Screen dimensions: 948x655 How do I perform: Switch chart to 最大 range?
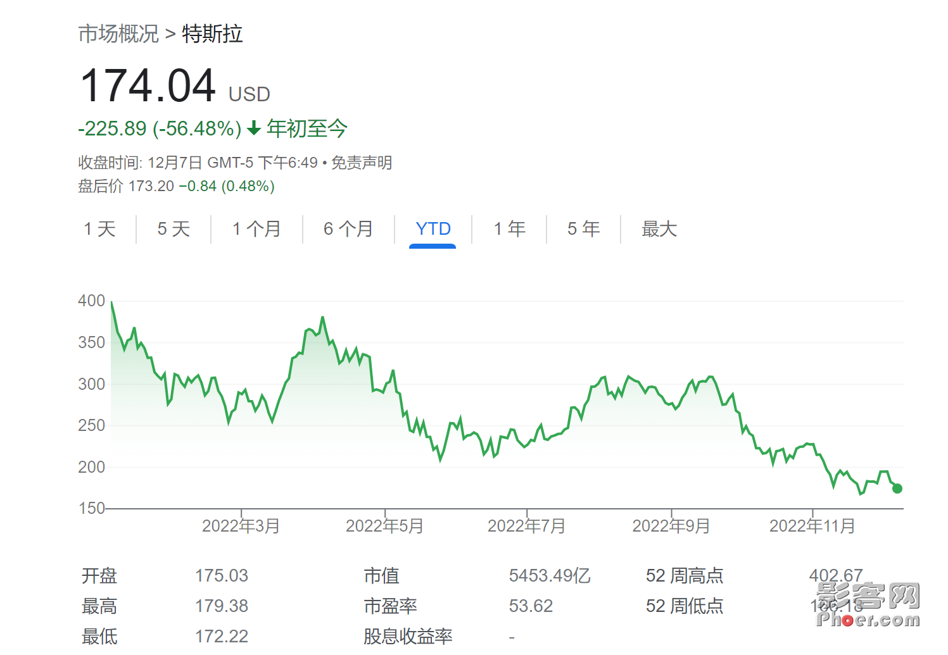pos(659,229)
